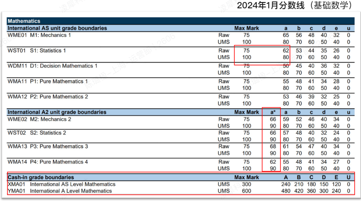Viewport: 361px width, 202px height.
Task: Click the Cash-in grade boundaries heading
Action: 41,177
